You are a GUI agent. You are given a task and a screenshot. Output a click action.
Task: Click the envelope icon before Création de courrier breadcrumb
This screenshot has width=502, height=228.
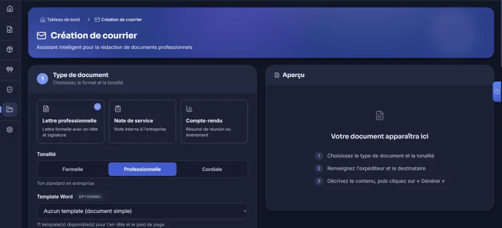[x=97, y=19]
